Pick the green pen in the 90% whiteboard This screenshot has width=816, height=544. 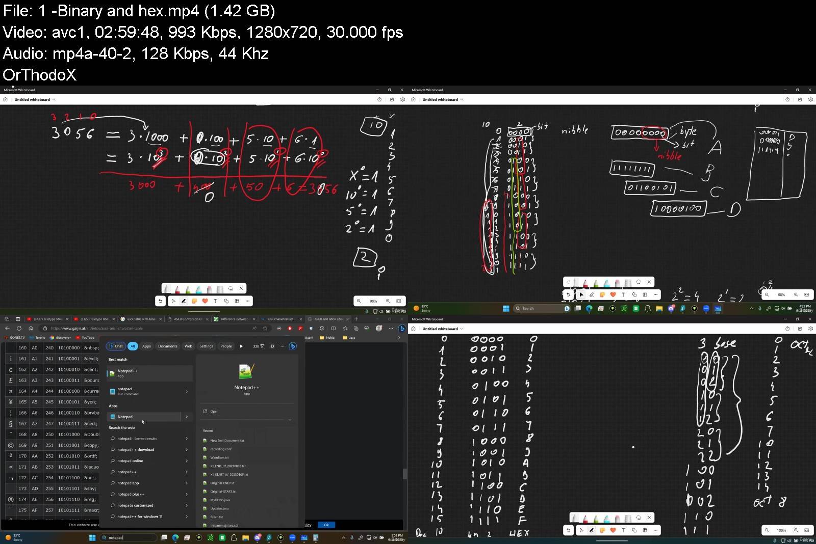[188, 289]
